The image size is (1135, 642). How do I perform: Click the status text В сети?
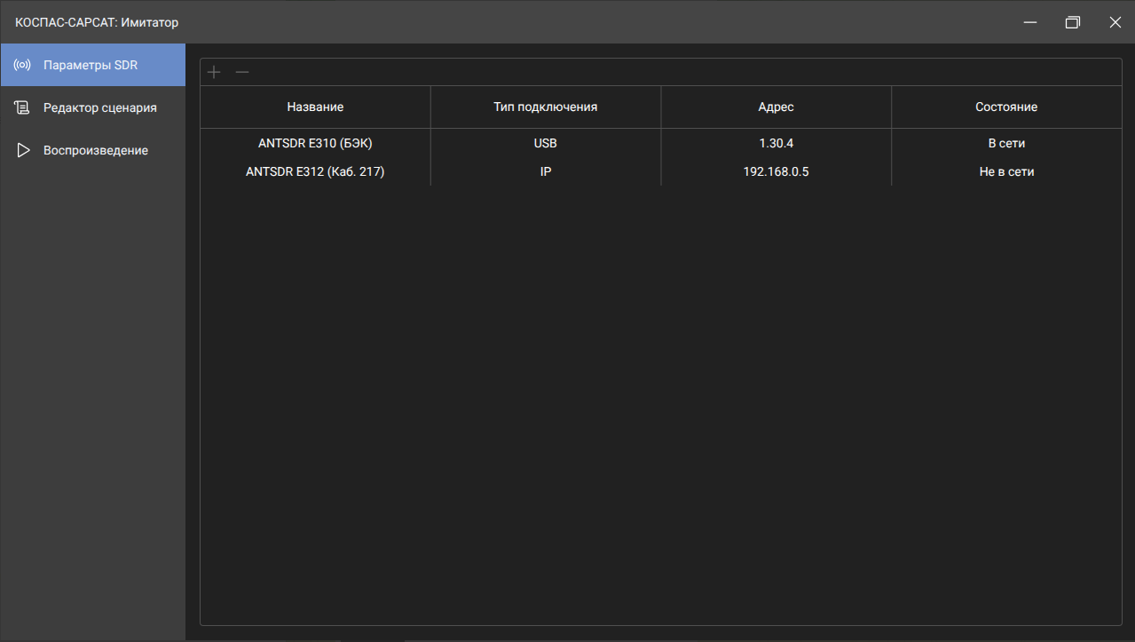point(1006,143)
